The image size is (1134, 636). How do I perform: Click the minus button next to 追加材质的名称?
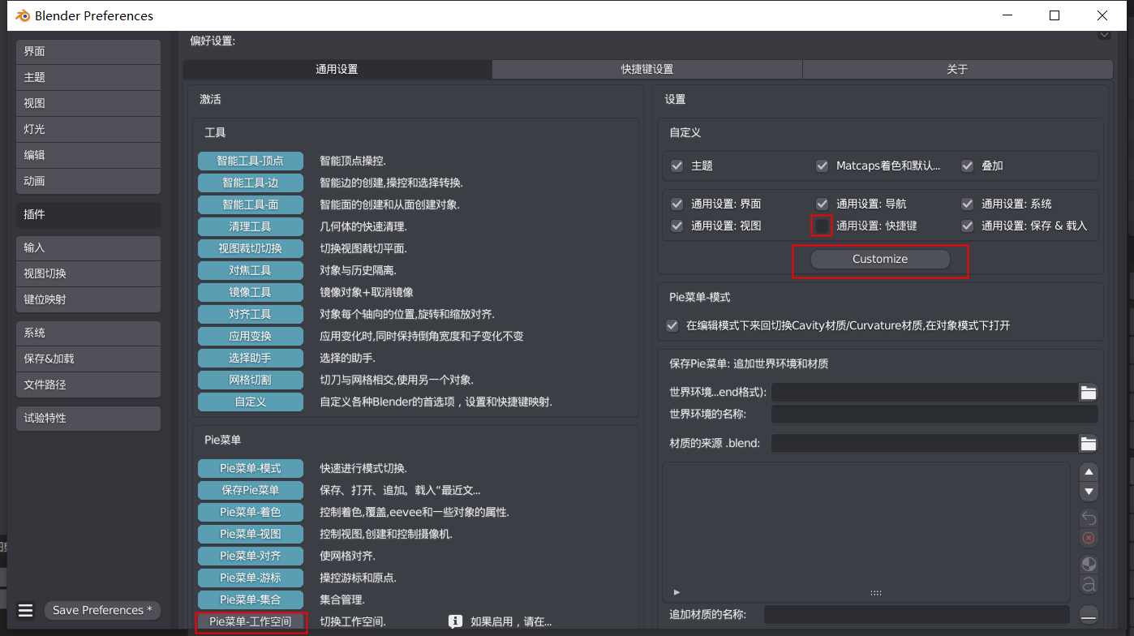coord(1089,614)
